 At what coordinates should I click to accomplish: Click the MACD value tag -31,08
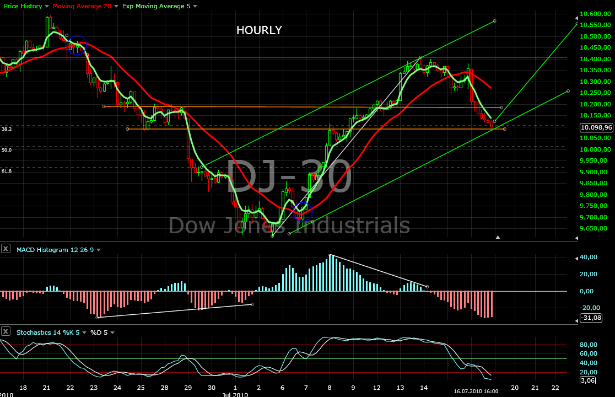click(591, 318)
